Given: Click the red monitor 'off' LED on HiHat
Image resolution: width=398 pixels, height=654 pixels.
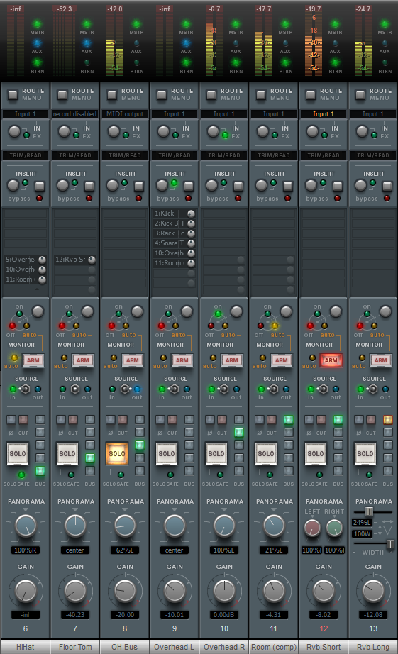Looking at the screenshot, I should 12,326.
